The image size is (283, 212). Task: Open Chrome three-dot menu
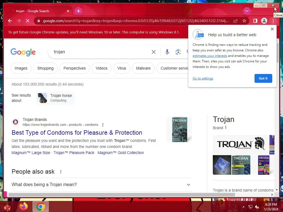tap(273, 21)
